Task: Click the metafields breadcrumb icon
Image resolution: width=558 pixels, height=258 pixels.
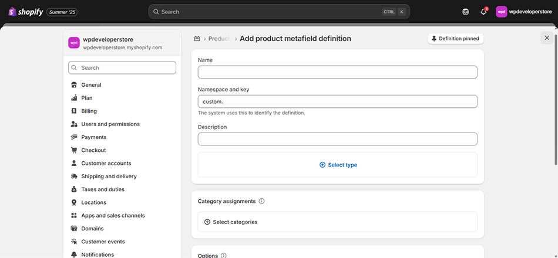Action: 197,38
